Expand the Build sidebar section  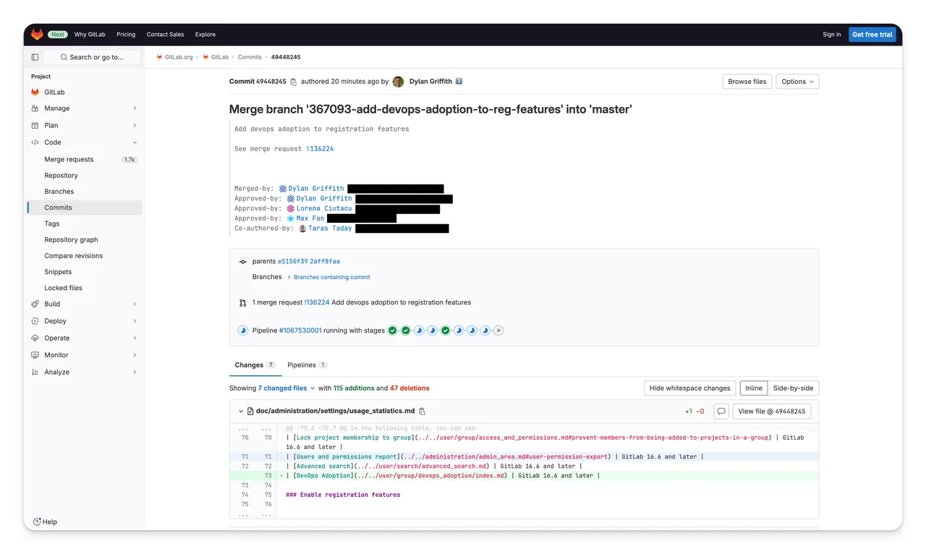pyautogui.click(x=135, y=304)
